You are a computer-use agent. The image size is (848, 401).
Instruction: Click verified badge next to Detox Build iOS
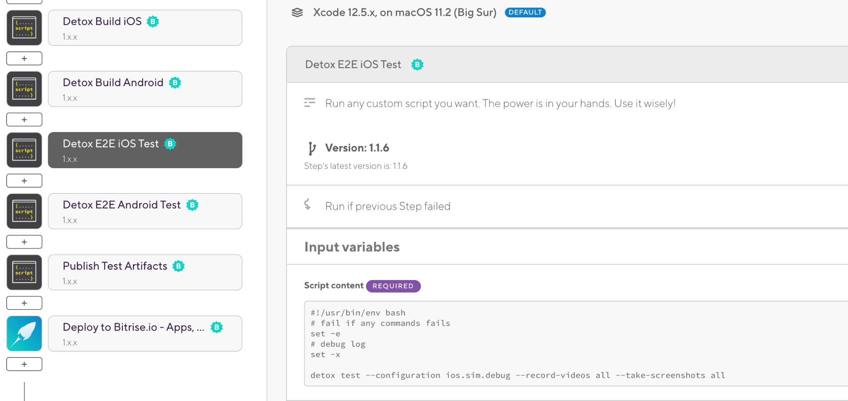click(153, 22)
